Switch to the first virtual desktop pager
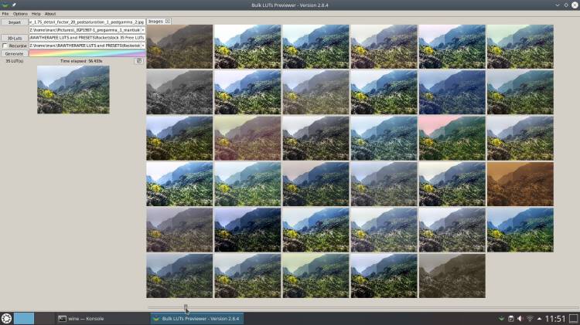 tap(24, 318)
